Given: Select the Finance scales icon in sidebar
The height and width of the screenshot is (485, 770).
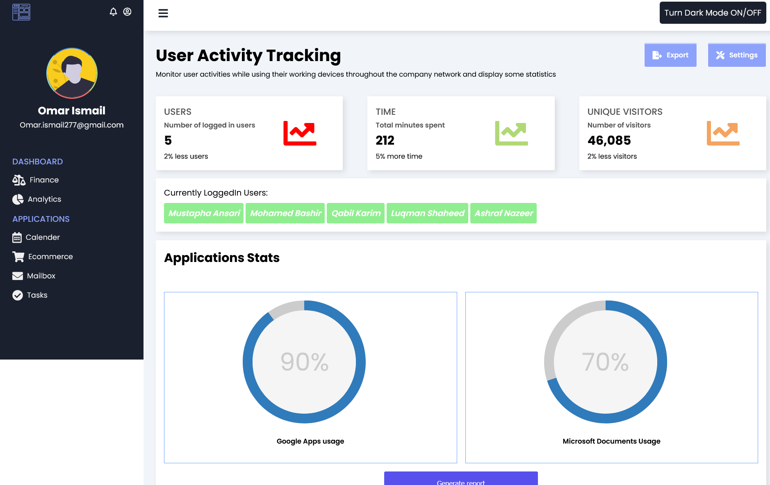Looking at the screenshot, I should click(18, 180).
